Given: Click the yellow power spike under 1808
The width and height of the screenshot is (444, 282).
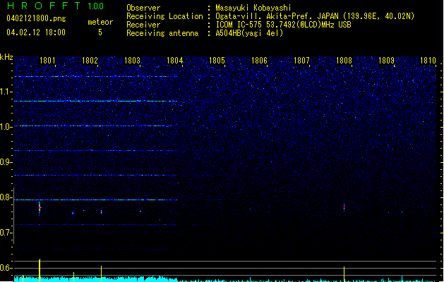Looking at the screenshot, I should coord(344,274).
